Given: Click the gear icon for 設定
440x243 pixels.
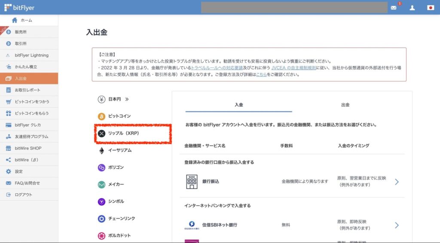Looking at the screenshot, I should (x=9, y=171).
